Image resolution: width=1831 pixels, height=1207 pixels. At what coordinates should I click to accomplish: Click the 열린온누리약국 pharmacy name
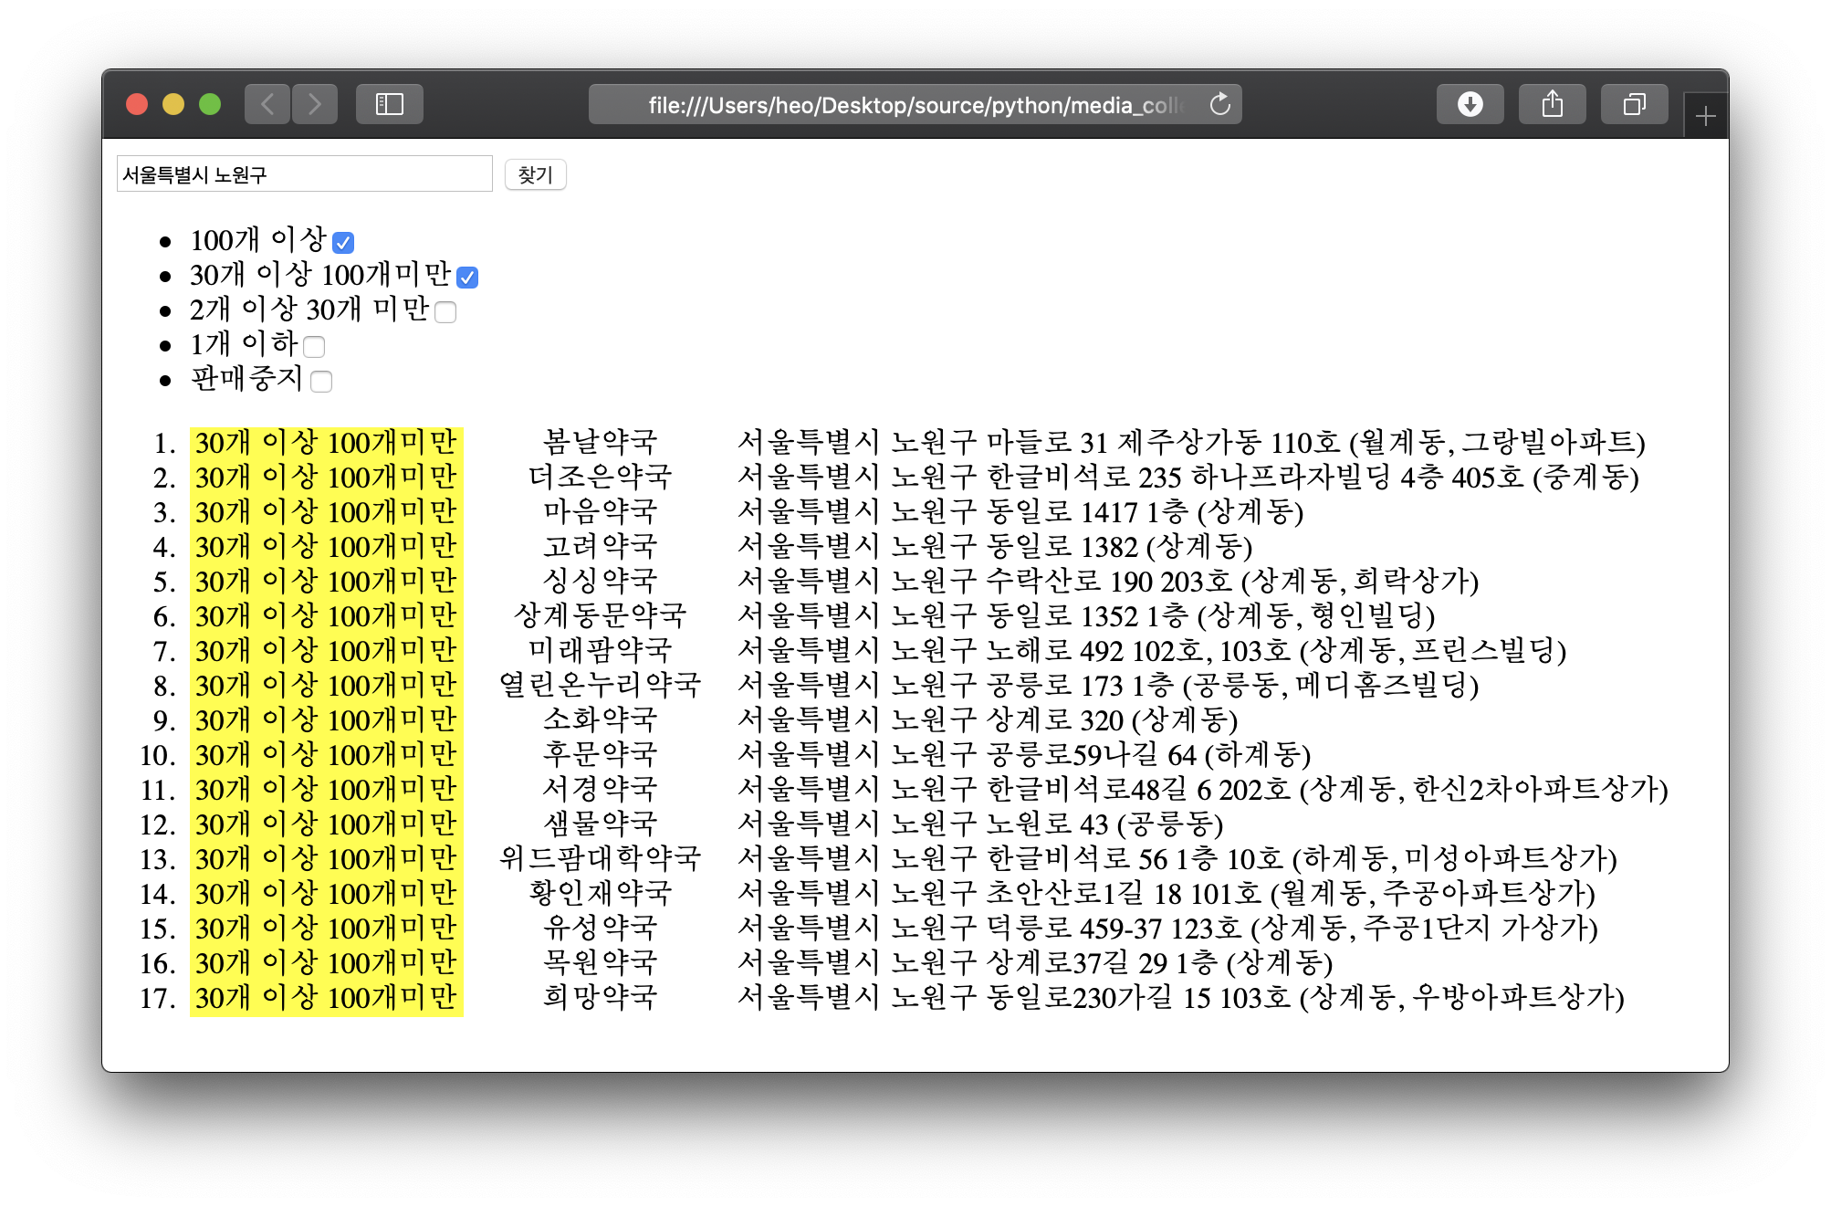tap(600, 686)
